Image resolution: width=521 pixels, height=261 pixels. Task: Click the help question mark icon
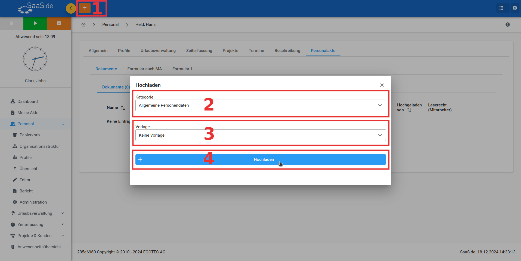pos(508,24)
